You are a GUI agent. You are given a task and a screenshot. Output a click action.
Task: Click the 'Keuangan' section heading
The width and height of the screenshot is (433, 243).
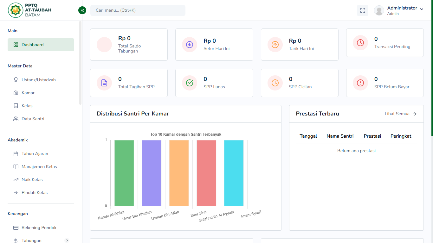(18, 214)
